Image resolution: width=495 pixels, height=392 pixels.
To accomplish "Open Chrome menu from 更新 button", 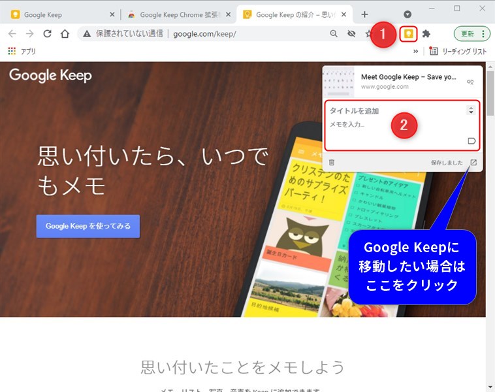I will [x=472, y=34].
